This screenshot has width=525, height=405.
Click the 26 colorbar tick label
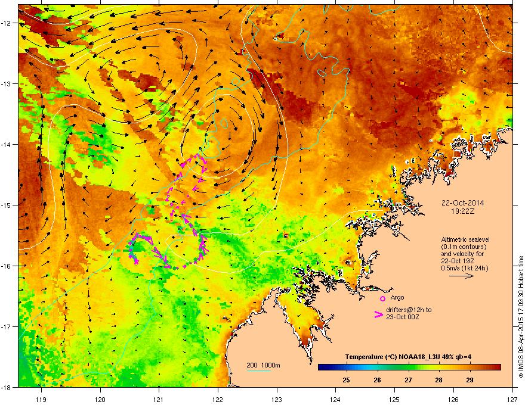[377, 380]
